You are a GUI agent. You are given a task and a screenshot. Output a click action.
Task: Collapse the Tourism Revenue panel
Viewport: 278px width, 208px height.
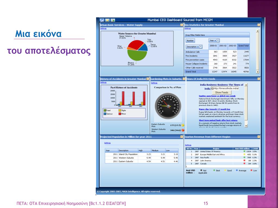(x=259, y=137)
